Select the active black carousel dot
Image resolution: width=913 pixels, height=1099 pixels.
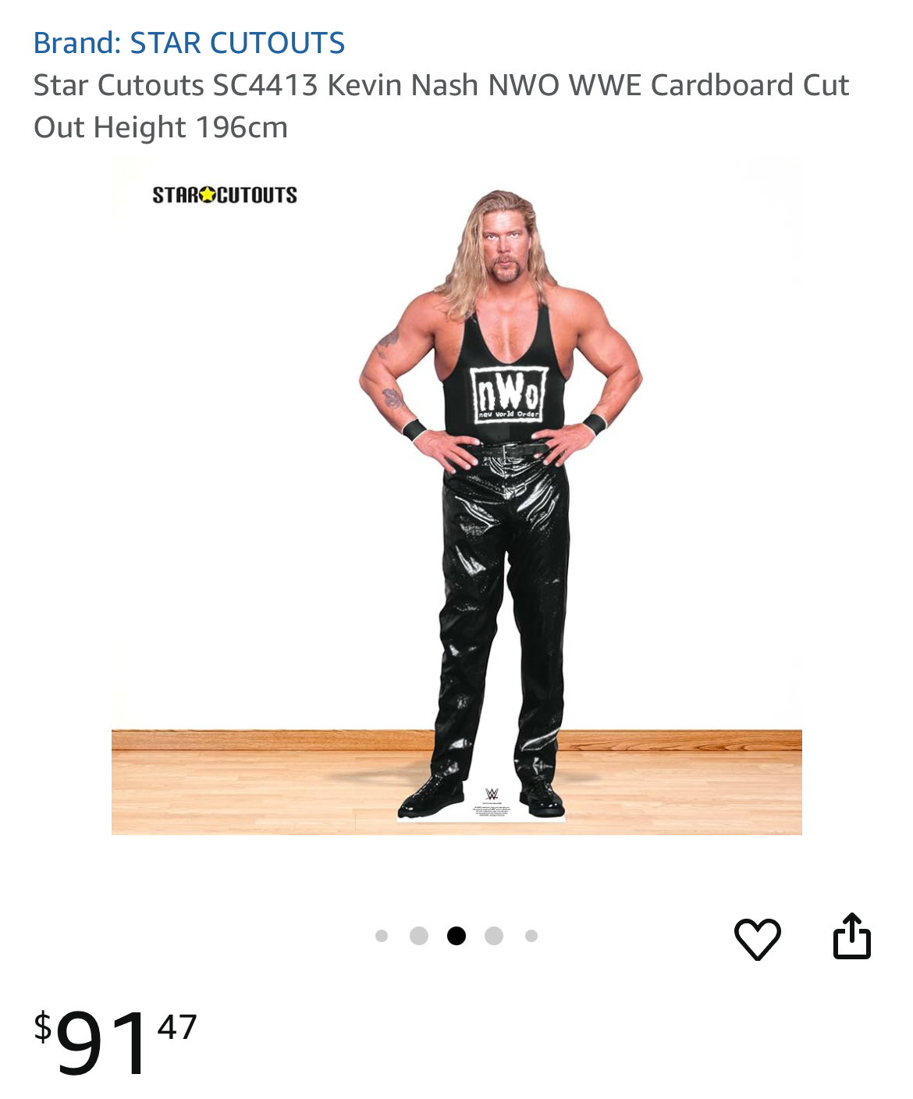point(456,936)
